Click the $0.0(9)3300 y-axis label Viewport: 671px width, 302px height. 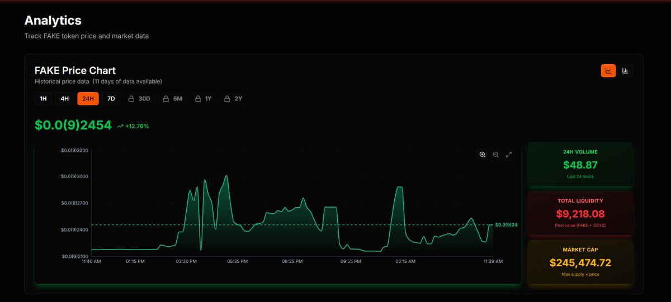pyautogui.click(x=75, y=150)
